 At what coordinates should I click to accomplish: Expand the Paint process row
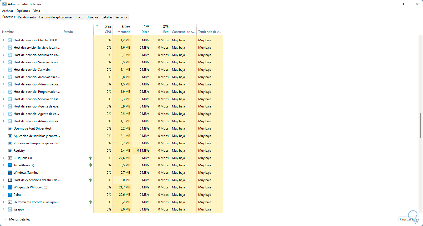(x=3, y=195)
